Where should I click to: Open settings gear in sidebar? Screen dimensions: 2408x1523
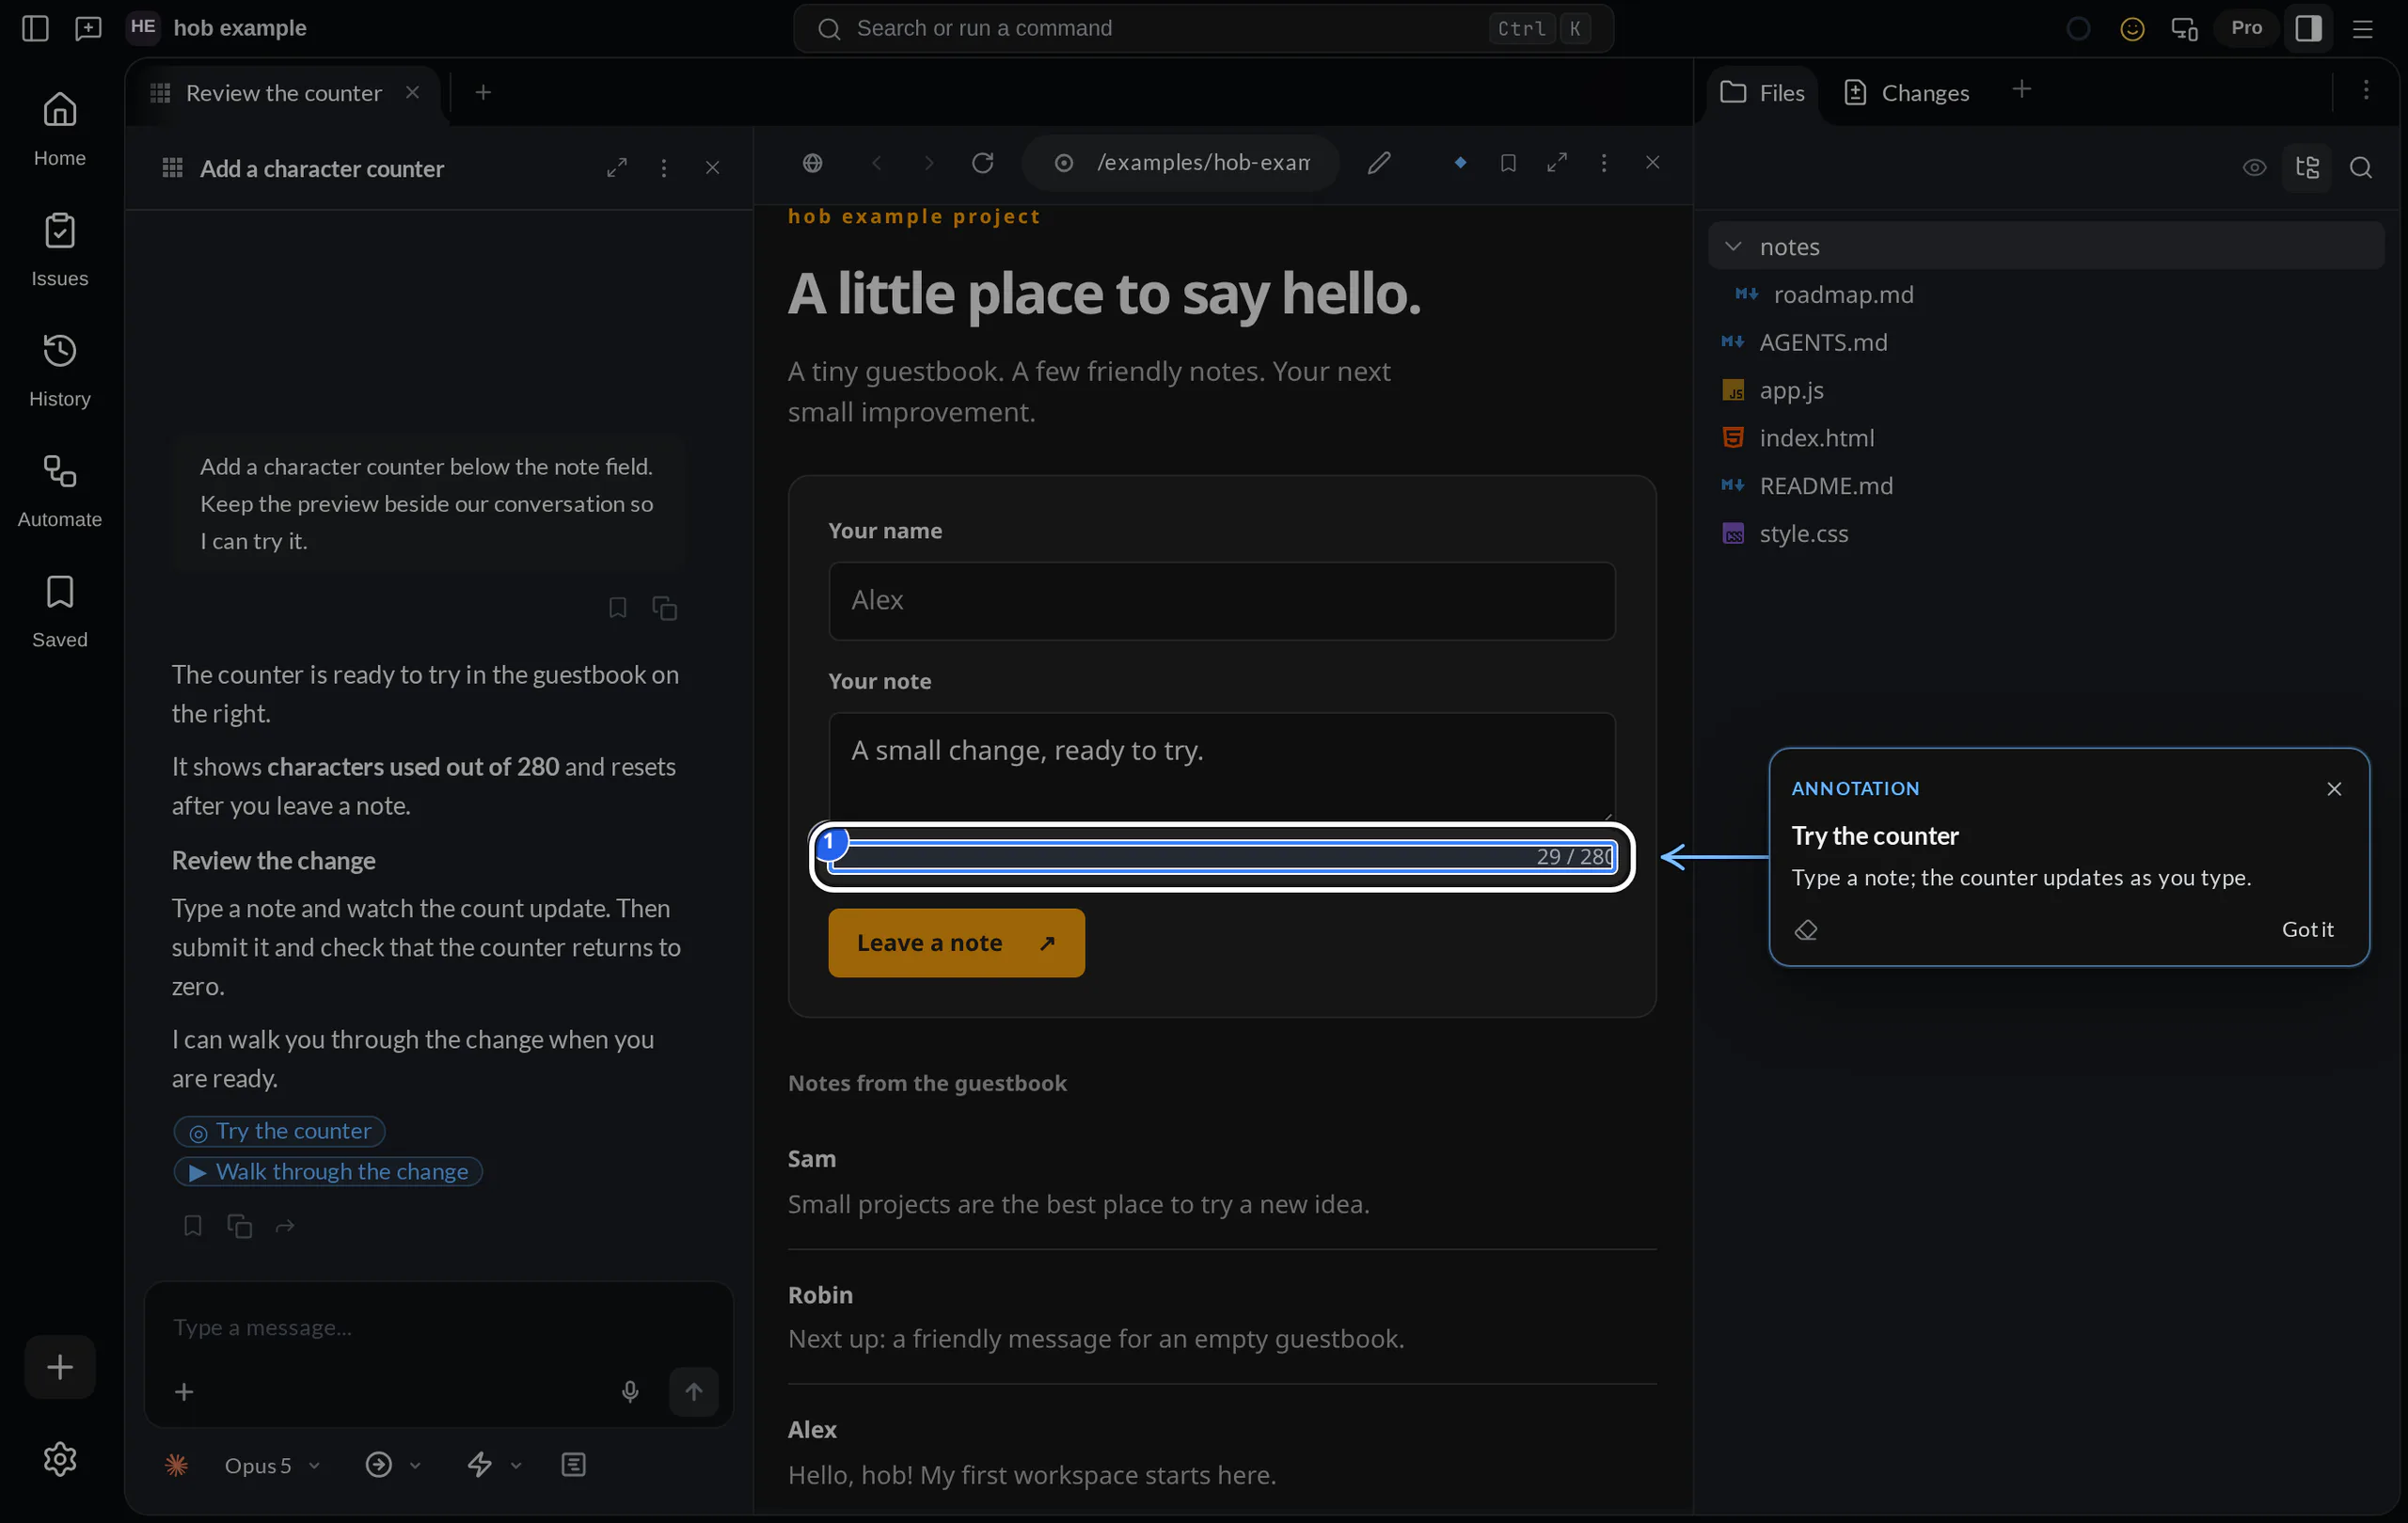[x=59, y=1459]
